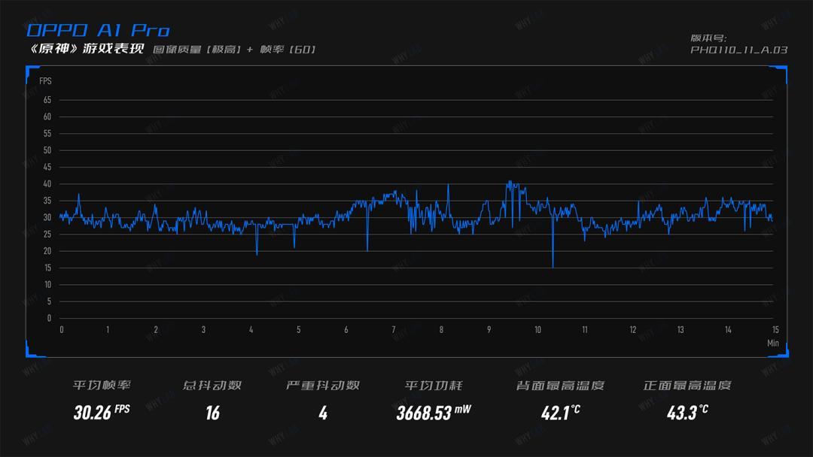Click the 60 value on FPS axis
The height and width of the screenshot is (457, 813).
point(47,117)
